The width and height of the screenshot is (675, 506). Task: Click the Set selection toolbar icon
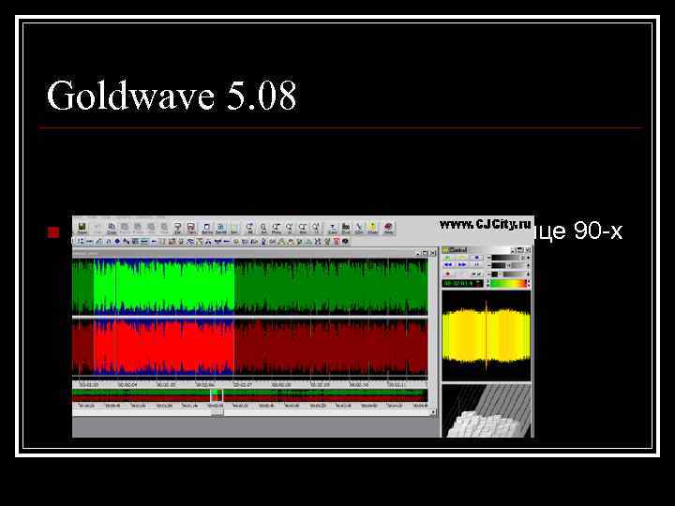pyautogui.click(x=234, y=228)
